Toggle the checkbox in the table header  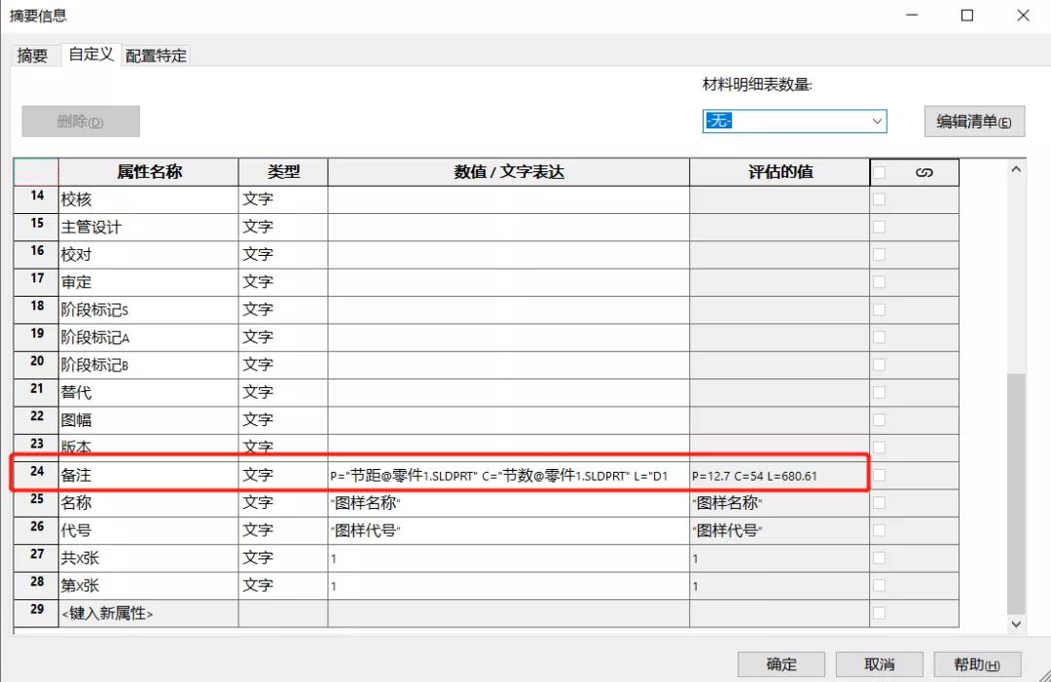point(879,171)
